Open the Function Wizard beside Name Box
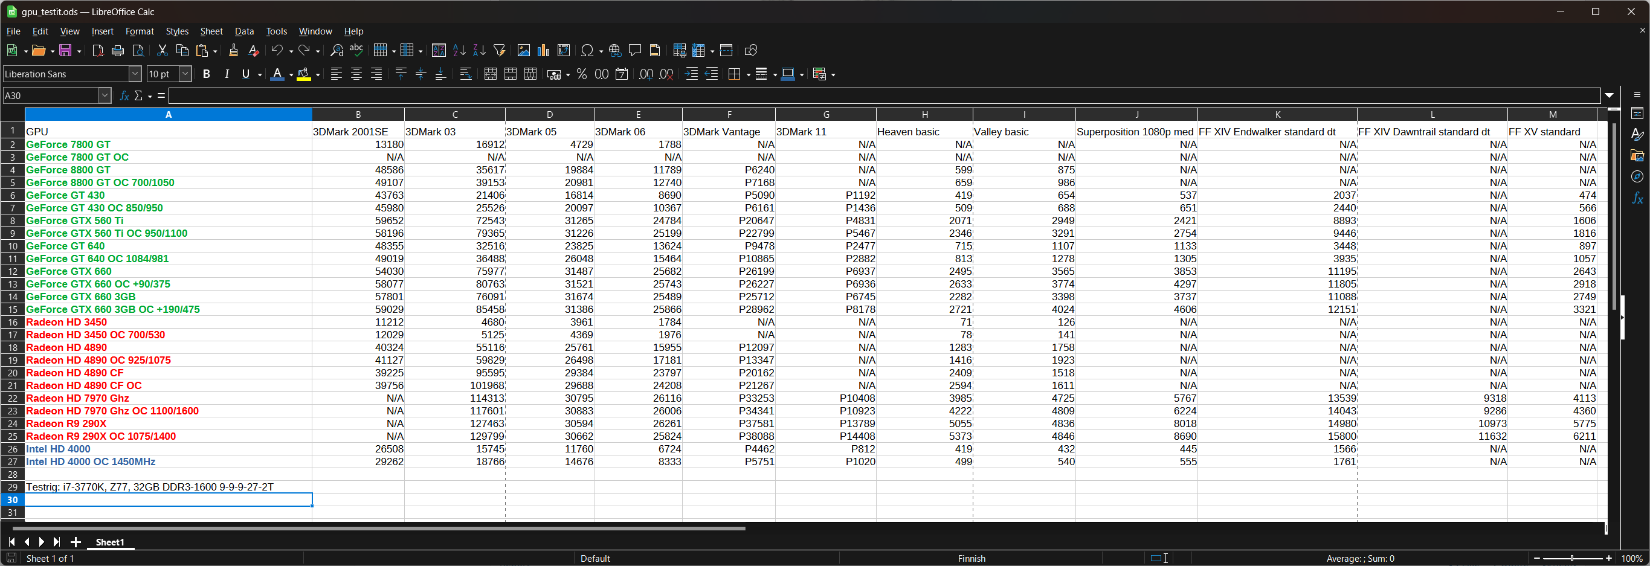Screen dimensions: 1650x566 point(124,96)
